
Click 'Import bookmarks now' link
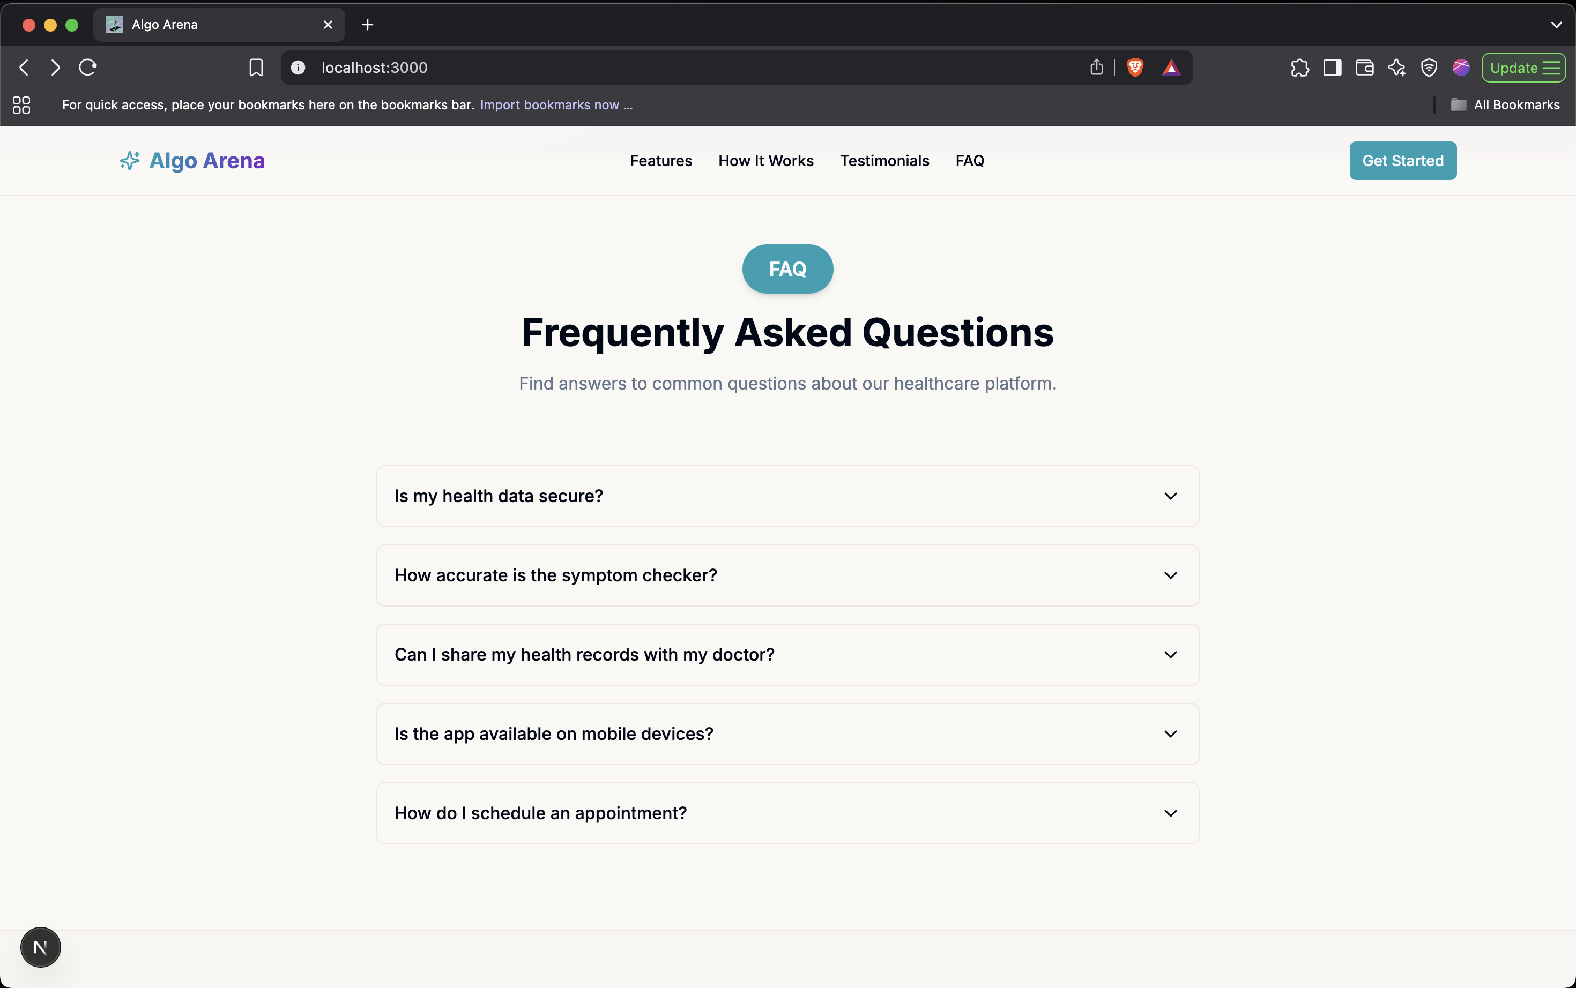(x=555, y=104)
